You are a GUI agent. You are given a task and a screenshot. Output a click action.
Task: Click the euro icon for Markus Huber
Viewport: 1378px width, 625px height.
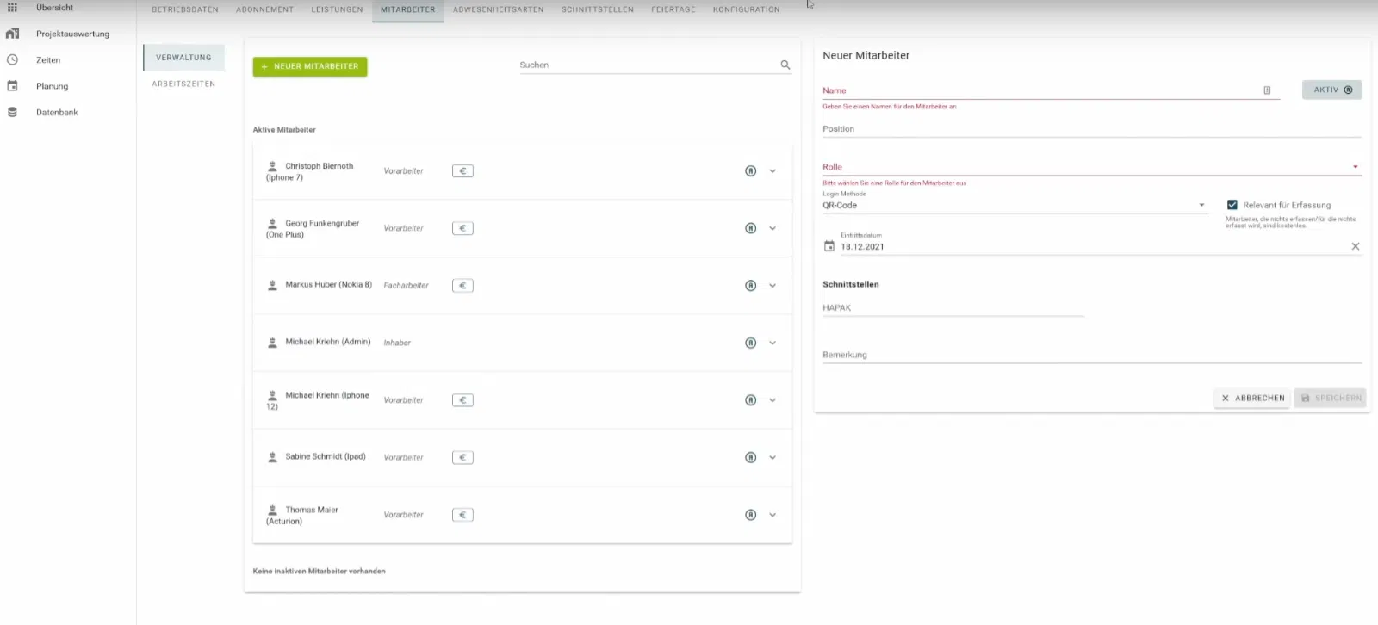pyautogui.click(x=462, y=286)
